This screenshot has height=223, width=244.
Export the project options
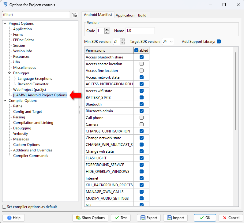pyautogui.click(x=149, y=218)
